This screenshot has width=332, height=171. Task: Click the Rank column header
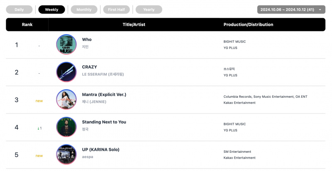pos(27,24)
